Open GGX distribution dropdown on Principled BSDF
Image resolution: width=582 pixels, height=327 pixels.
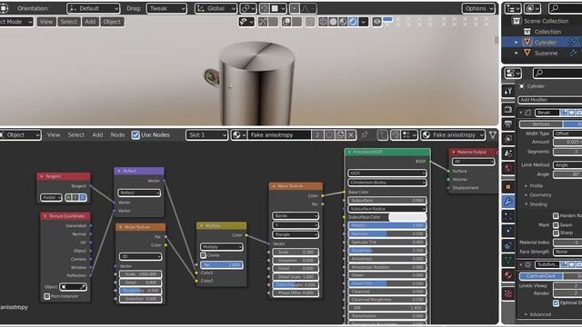386,173
